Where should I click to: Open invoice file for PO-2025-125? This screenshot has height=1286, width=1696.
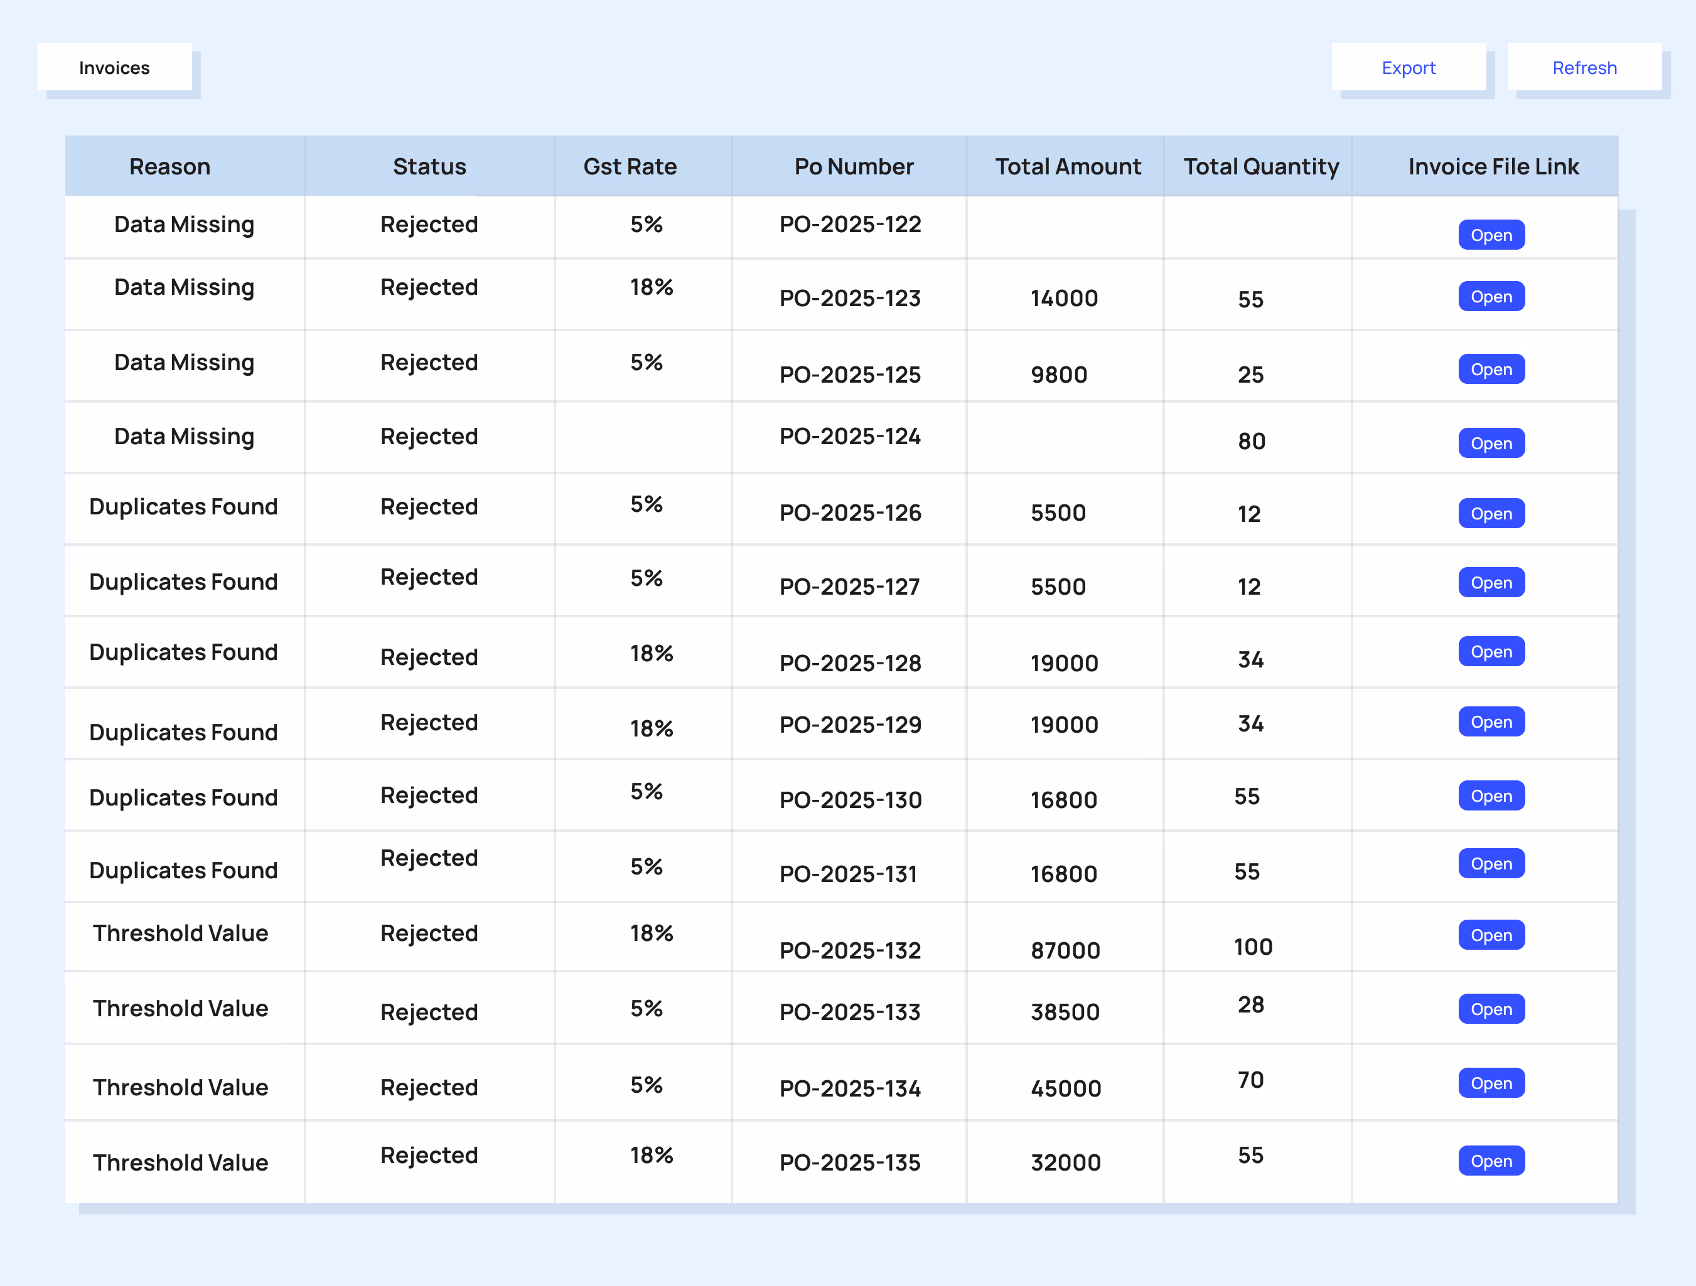1491,369
